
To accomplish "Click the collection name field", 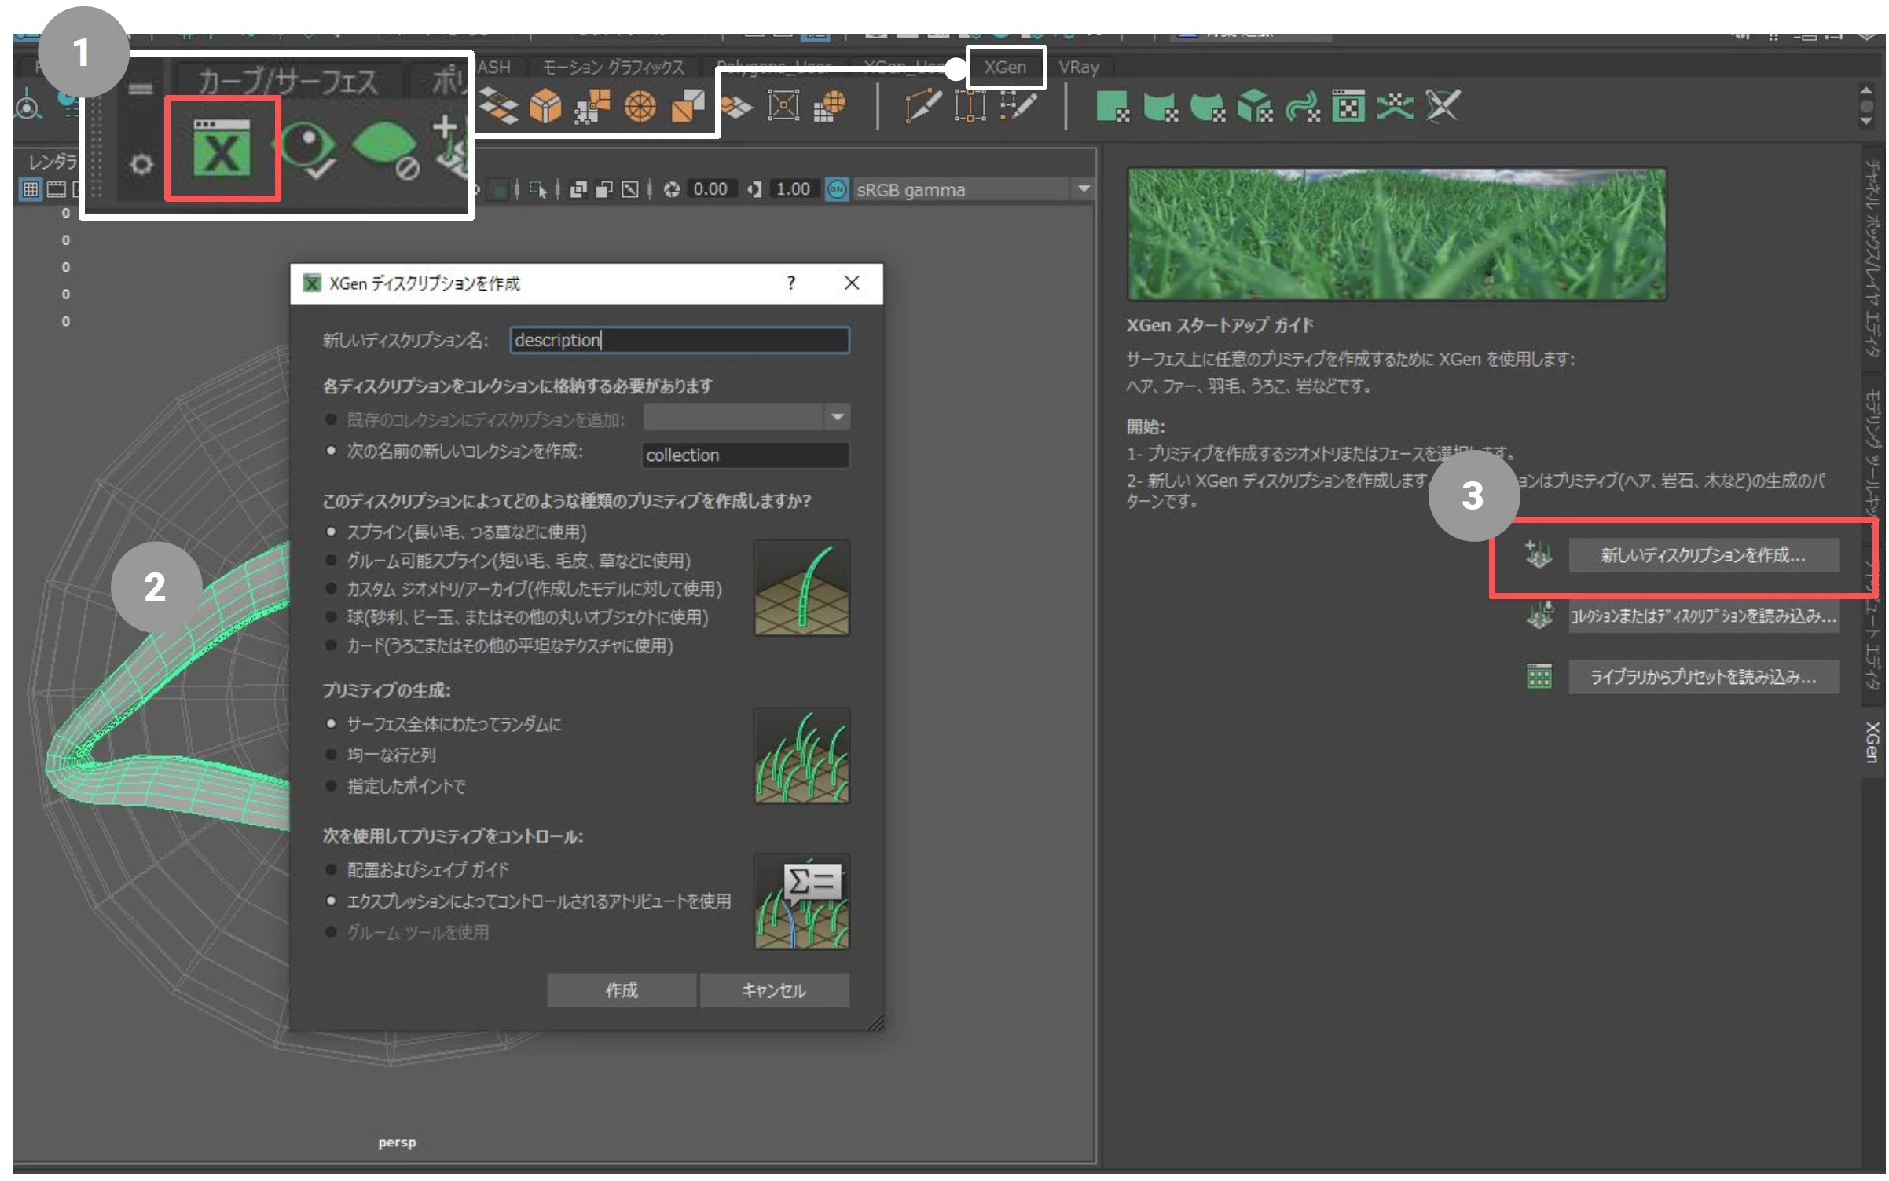I will (x=745, y=455).
